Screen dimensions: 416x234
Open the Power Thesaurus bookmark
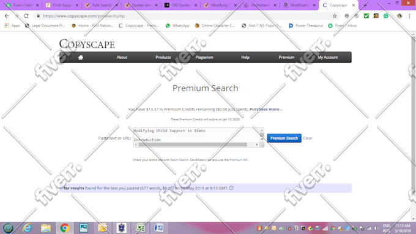point(306,26)
